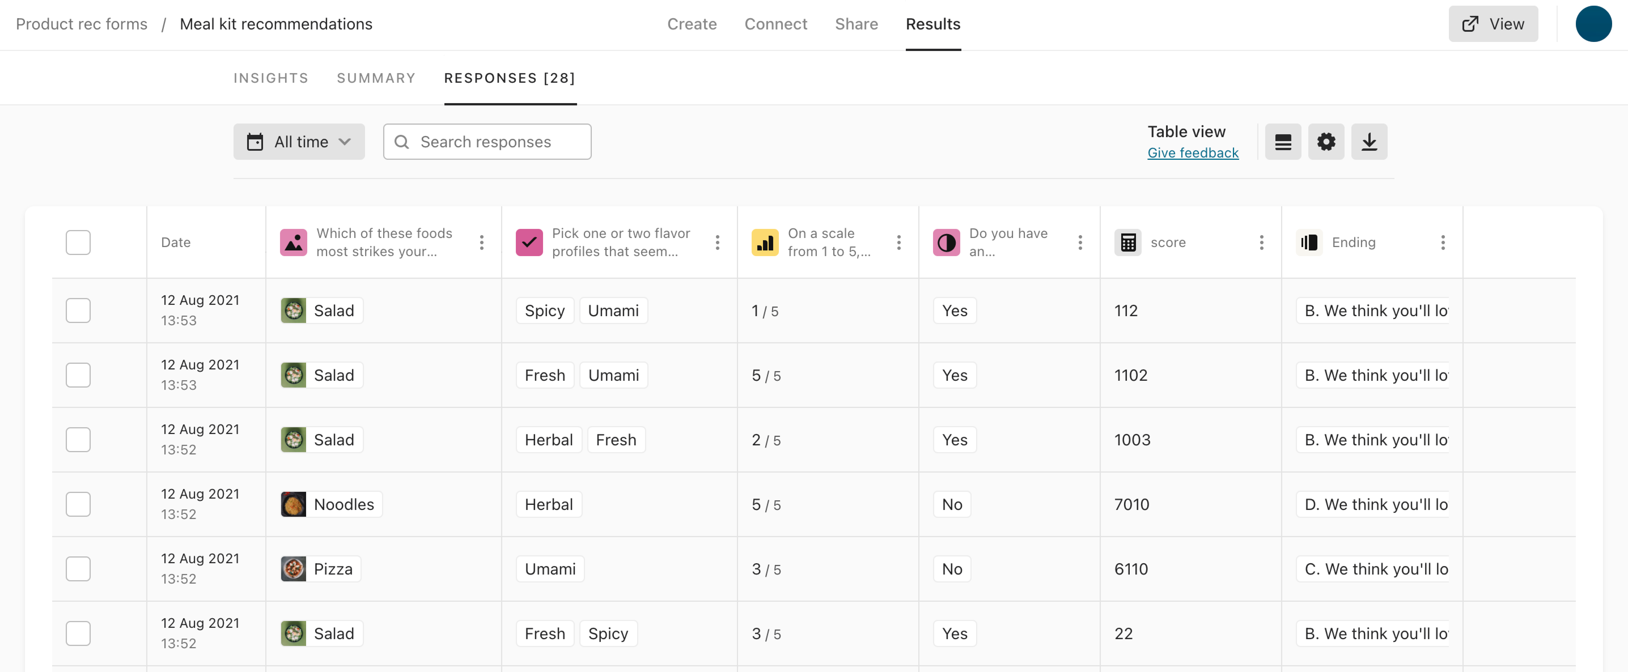Click the magnifier icon in search box
Screen dimensions: 1628x672
point(401,142)
